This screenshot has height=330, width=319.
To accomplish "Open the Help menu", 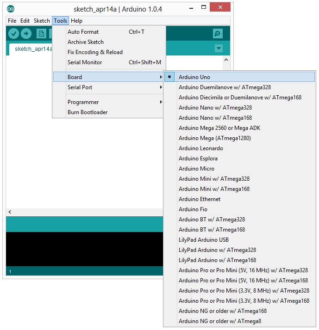I will tap(76, 21).
